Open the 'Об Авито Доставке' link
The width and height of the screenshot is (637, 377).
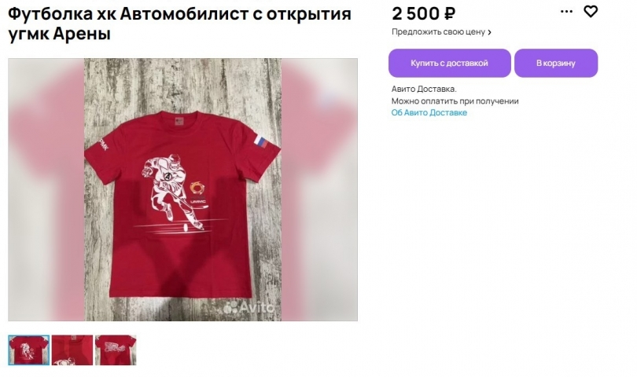point(429,112)
